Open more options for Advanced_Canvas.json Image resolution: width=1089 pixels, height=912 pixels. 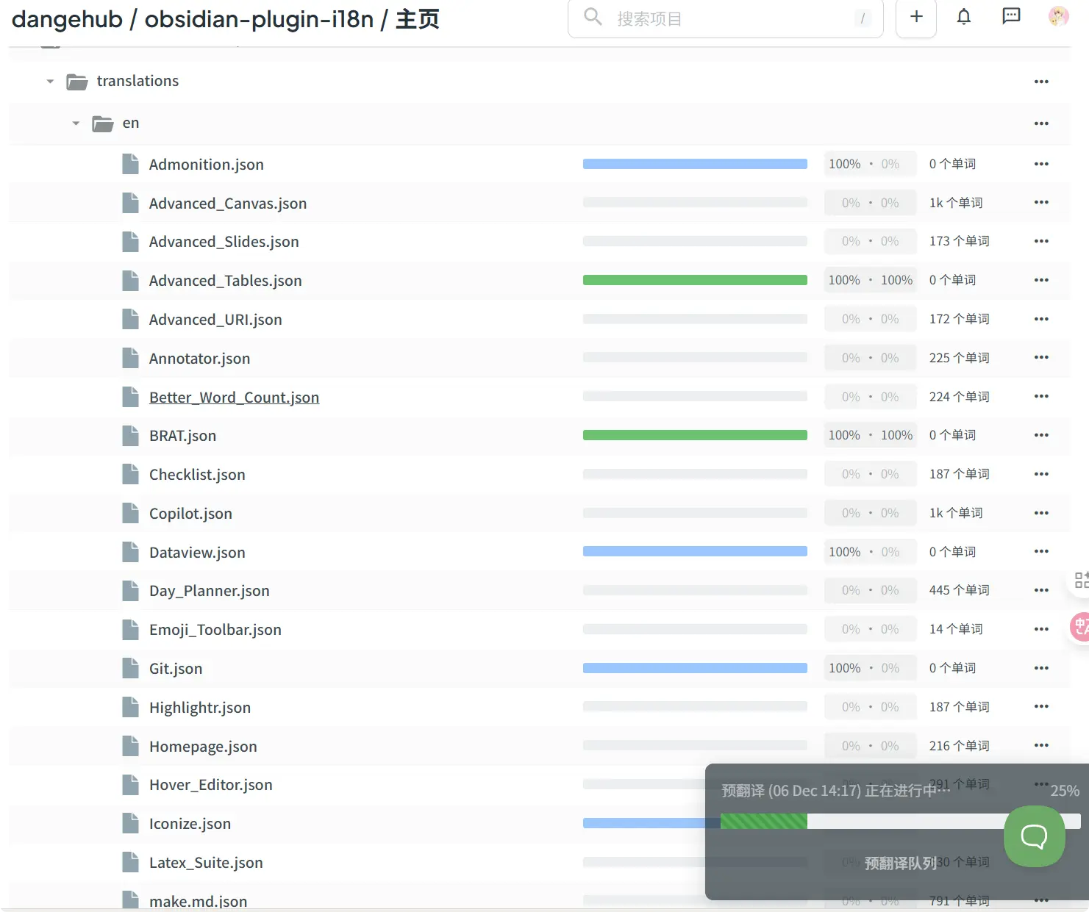pos(1041,202)
